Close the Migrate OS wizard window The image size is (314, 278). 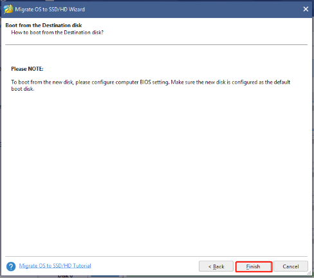306,9
